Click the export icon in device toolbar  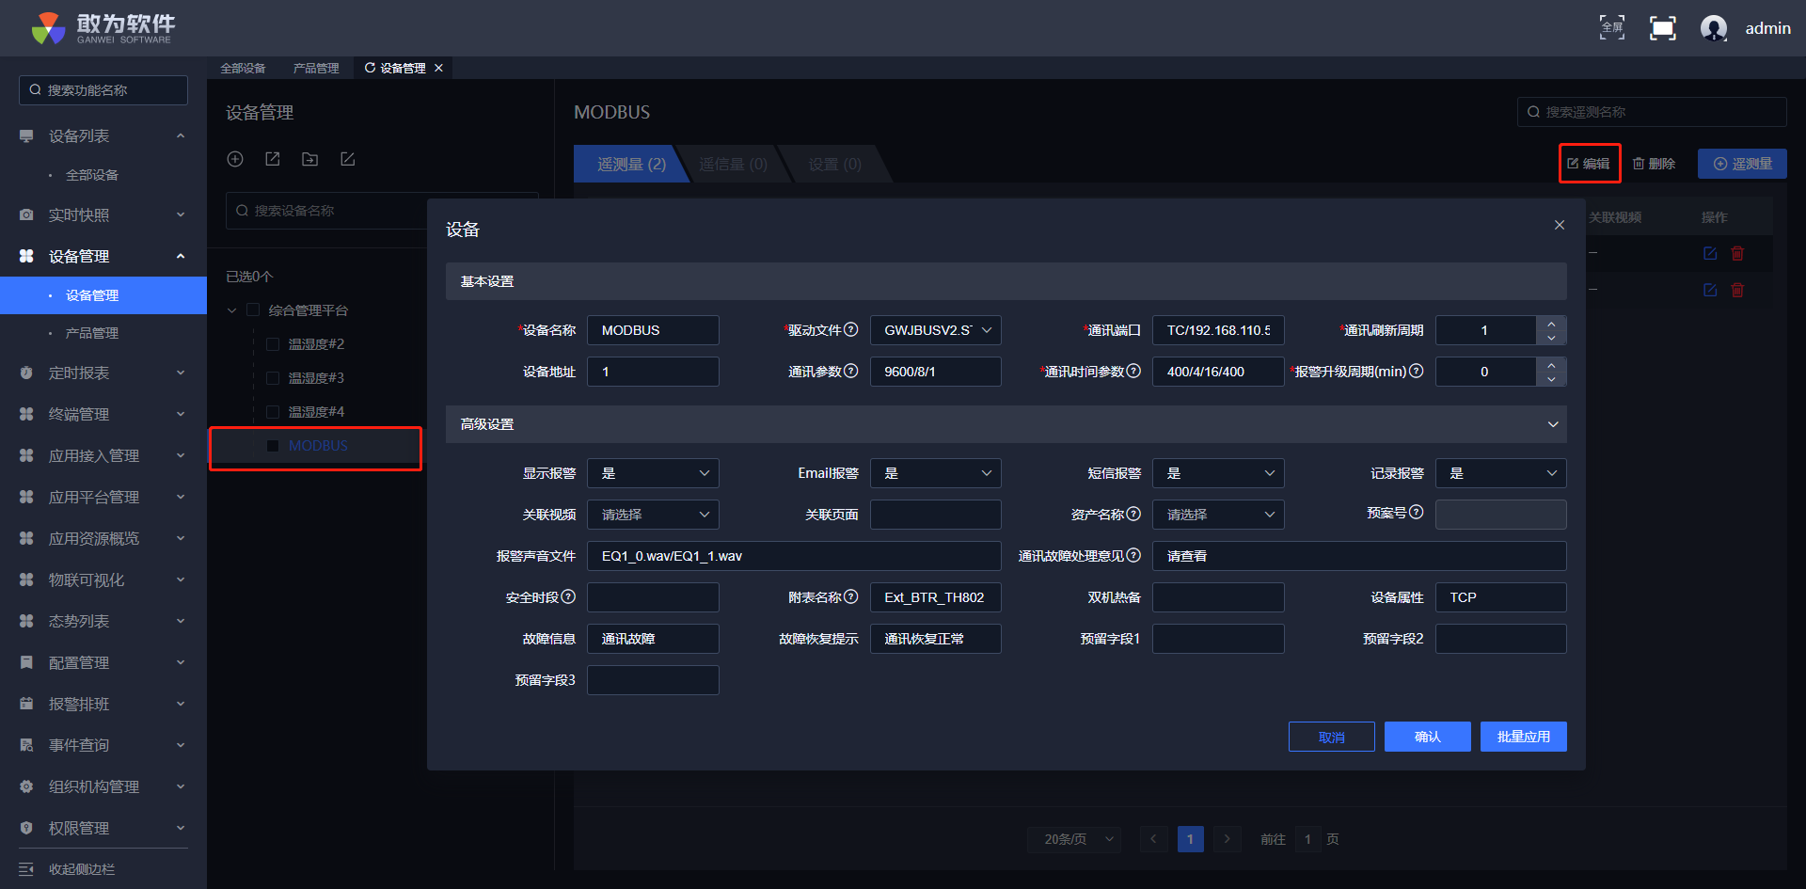pos(273,159)
